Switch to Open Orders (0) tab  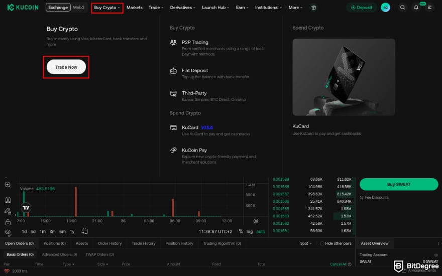(19, 243)
